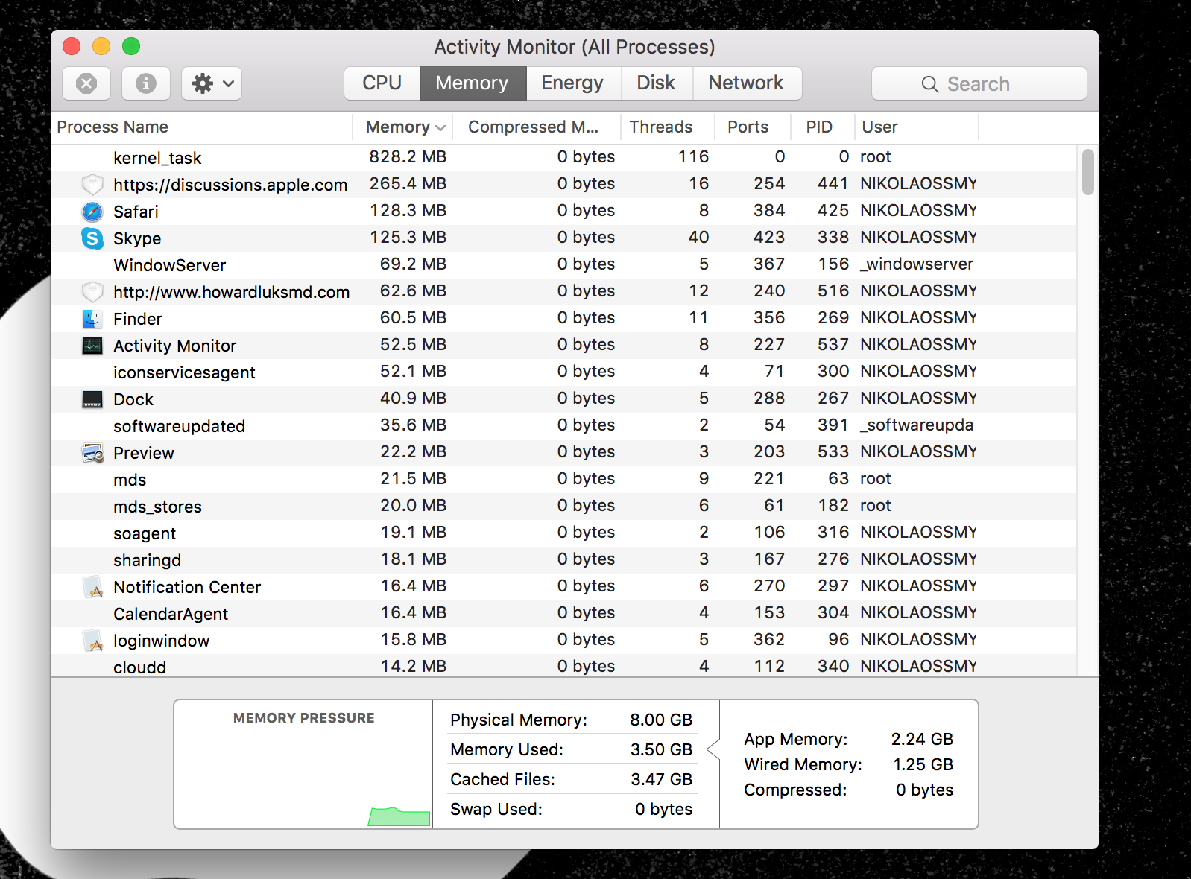Click the Safari compass icon
The width and height of the screenshot is (1191, 879).
pos(92,212)
